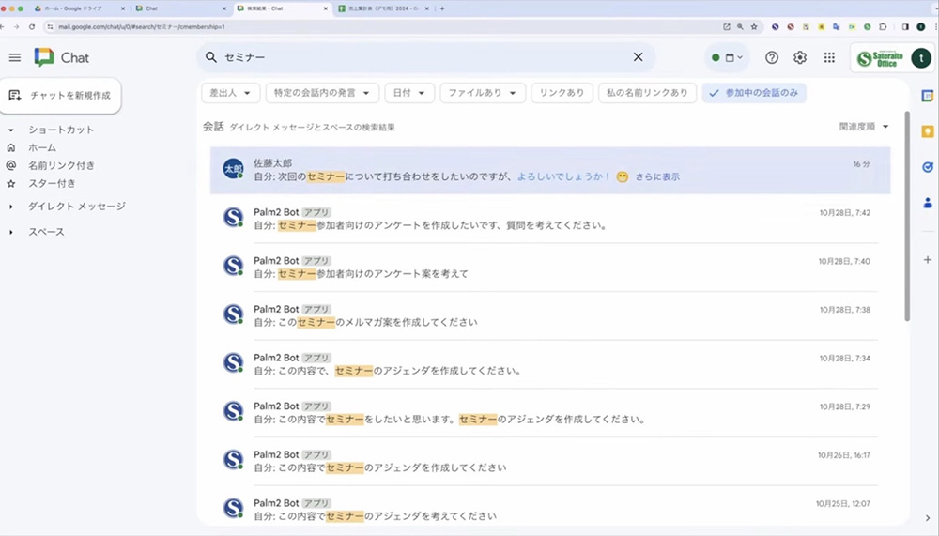Expand the スペース section
The image size is (939, 536).
(10, 232)
